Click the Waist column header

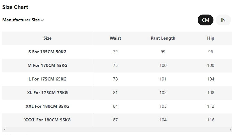(x=115, y=38)
